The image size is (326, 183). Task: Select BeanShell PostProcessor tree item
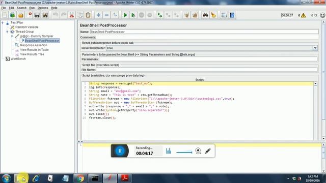(42, 41)
